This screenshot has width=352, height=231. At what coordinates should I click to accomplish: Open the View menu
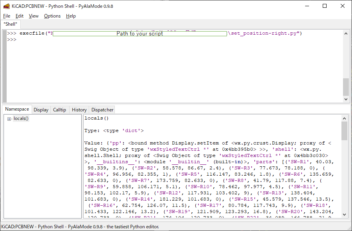[34, 16]
